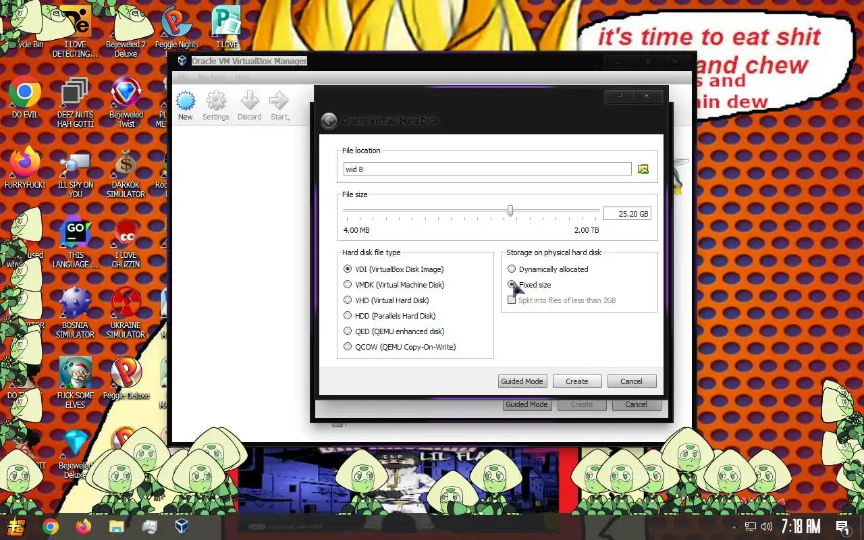
Task: Select the Publisher I LOVE desktop icon
Action: [227, 27]
